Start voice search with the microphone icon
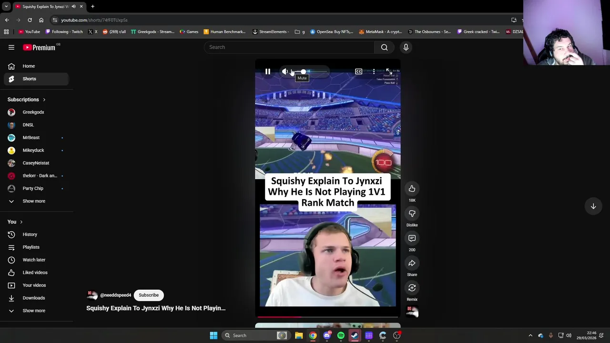The width and height of the screenshot is (610, 343). pyautogui.click(x=406, y=47)
